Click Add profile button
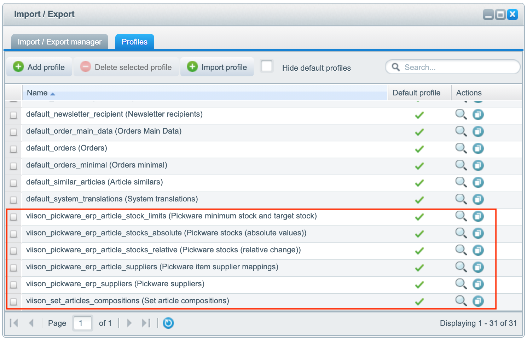The width and height of the screenshot is (527, 340). pos(39,67)
